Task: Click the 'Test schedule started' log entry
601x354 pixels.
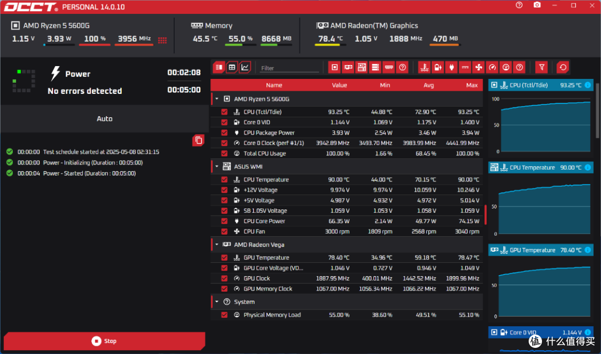Action: 83,152
